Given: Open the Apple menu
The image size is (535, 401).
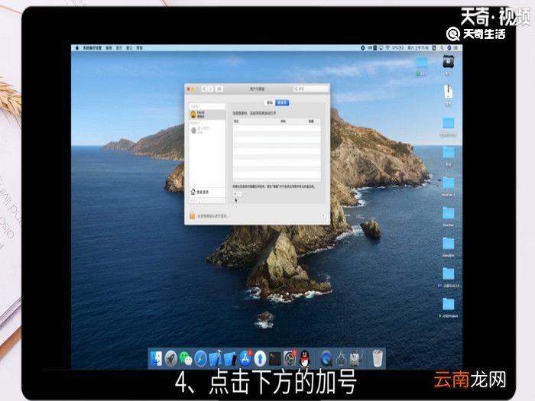Looking at the screenshot, I should coord(77,48).
